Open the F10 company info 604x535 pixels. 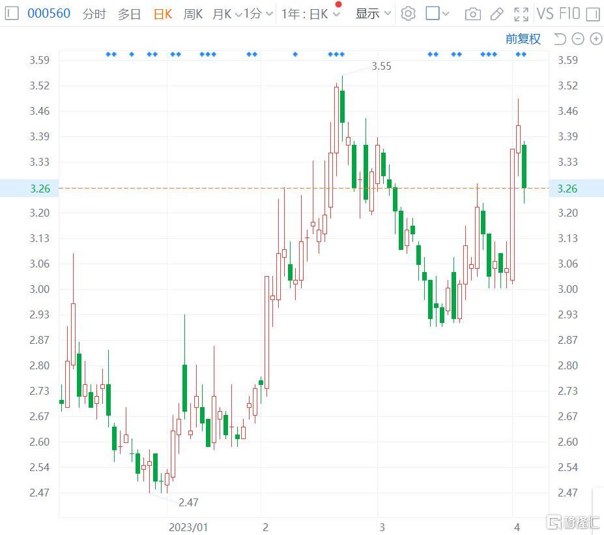click(569, 14)
